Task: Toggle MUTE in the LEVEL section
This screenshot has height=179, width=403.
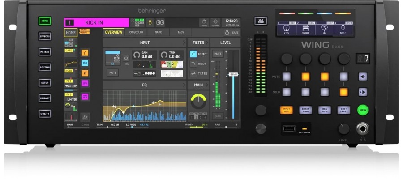Action: (x=218, y=54)
